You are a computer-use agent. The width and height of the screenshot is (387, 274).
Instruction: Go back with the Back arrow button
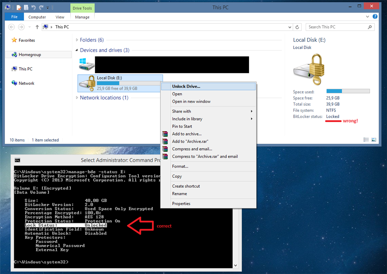(x=11, y=27)
